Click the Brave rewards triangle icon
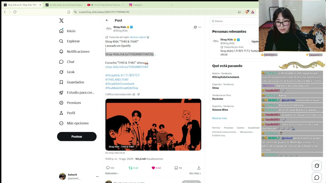The width and height of the screenshot is (326, 183). 253,12
